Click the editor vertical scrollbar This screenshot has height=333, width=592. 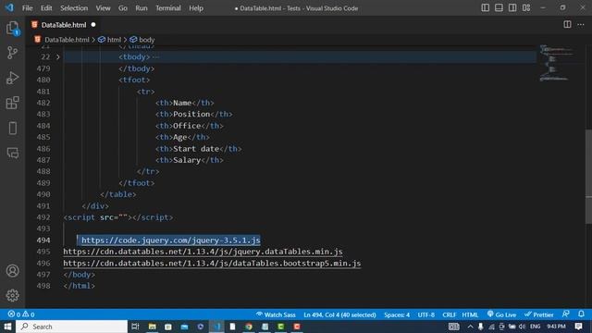[588, 177]
